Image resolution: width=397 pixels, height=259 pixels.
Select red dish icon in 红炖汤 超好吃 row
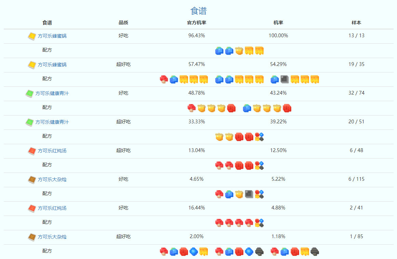click(32, 151)
